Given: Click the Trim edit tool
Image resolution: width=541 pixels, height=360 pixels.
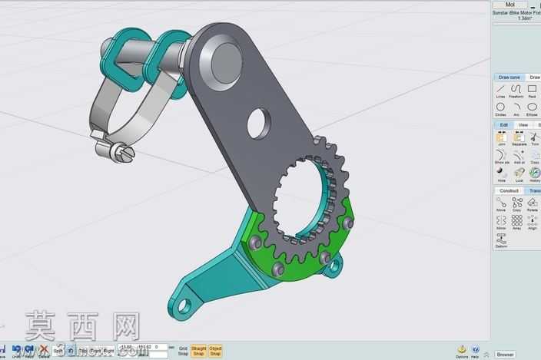Looking at the screenshot, I should (x=535, y=139).
